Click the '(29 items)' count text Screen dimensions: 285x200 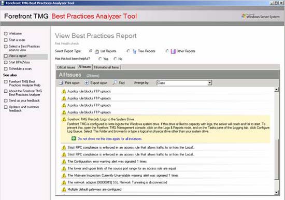(x=93, y=76)
